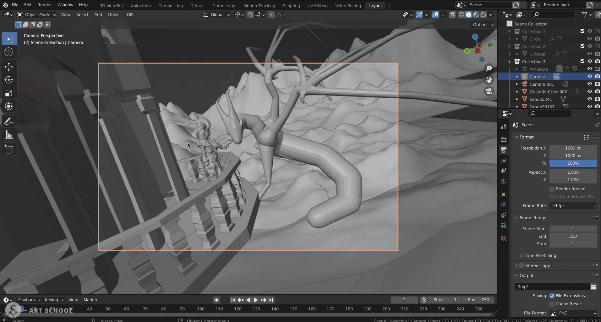Select the Select Box tool
Image resolution: width=601 pixels, height=322 pixels.
(9, 39)
